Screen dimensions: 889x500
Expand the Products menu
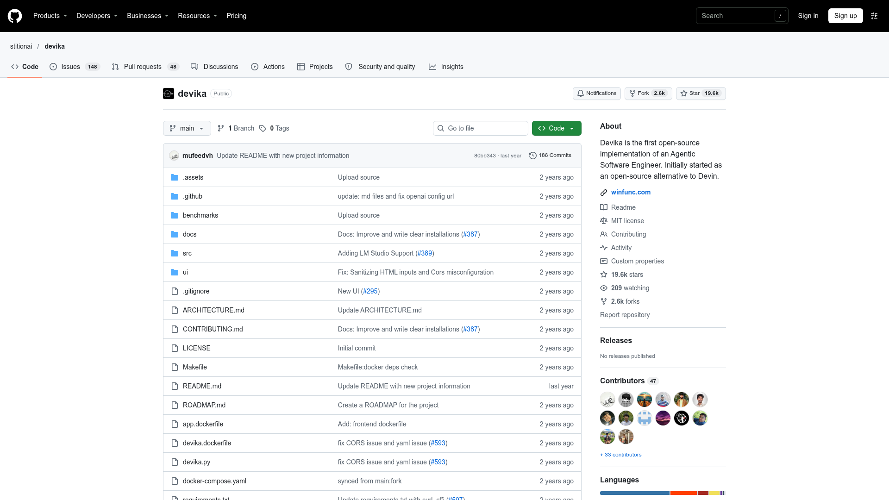[50, 16]
